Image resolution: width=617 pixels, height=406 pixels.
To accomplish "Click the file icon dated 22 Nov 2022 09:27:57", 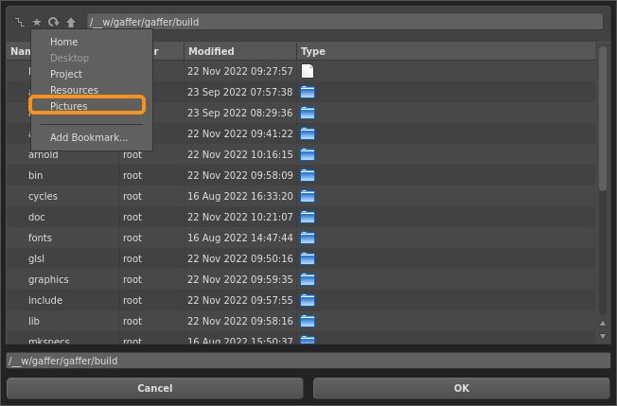I will [x=308, y=71].
